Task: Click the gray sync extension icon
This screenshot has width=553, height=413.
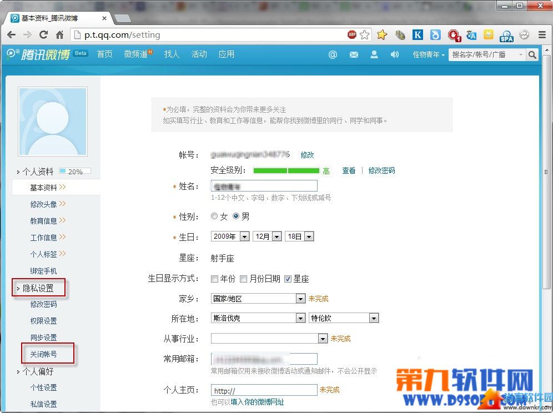Action: tap(524, 35)
